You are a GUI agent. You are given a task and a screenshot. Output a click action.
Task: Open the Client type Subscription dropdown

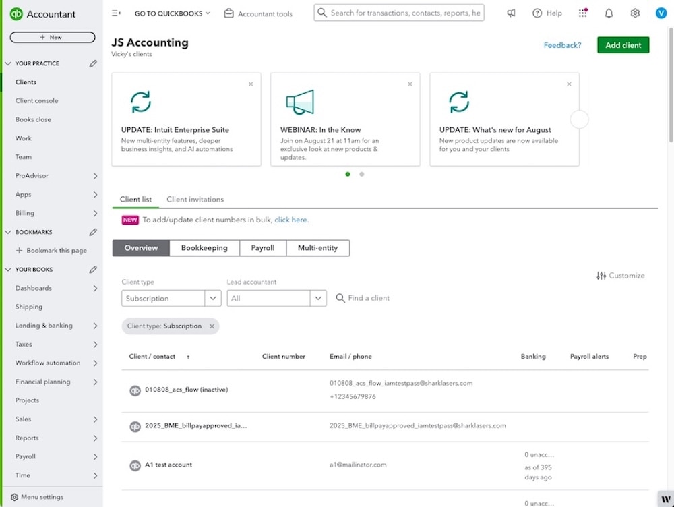pos(171,297)
